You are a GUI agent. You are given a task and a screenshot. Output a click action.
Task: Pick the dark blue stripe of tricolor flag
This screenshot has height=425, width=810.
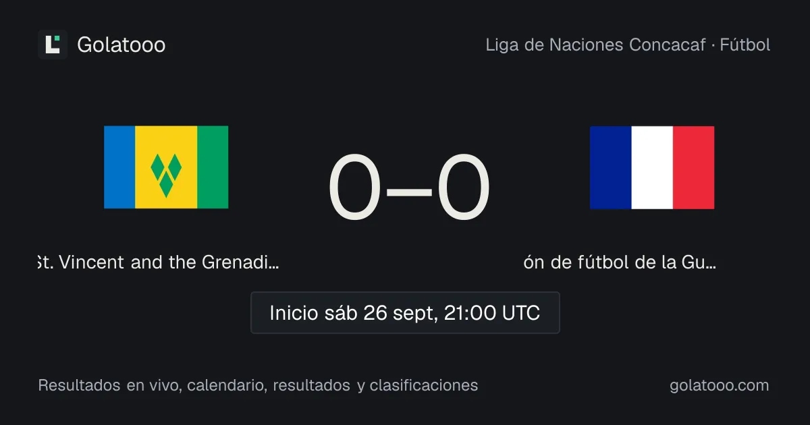[611, 167]
